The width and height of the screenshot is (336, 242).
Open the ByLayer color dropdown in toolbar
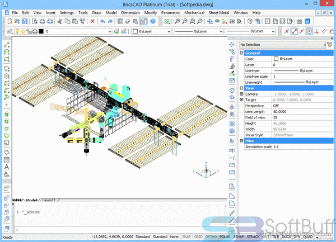[x=169, y=31]
